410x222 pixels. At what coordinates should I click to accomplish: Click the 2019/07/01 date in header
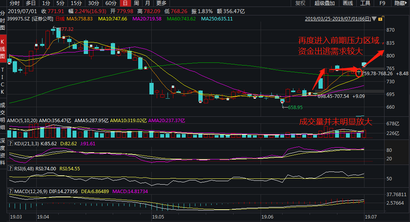click(x=22, y=11)
